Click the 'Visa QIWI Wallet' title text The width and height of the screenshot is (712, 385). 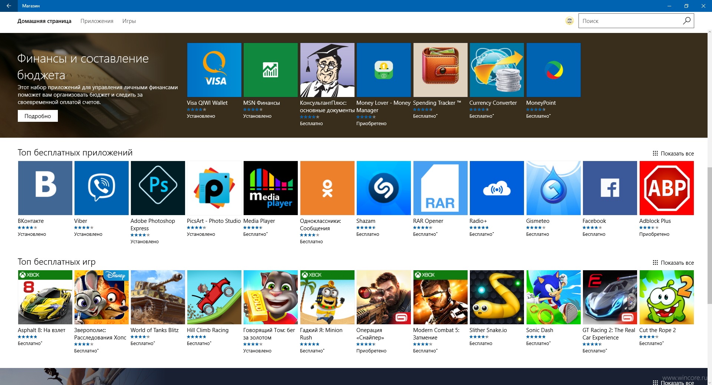[207, 103]
